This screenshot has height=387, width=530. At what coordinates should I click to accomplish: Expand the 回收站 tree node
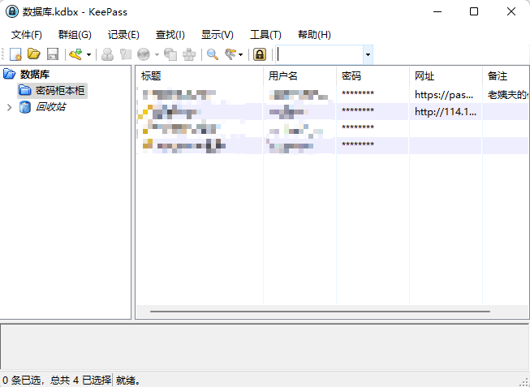pos(10,107)
